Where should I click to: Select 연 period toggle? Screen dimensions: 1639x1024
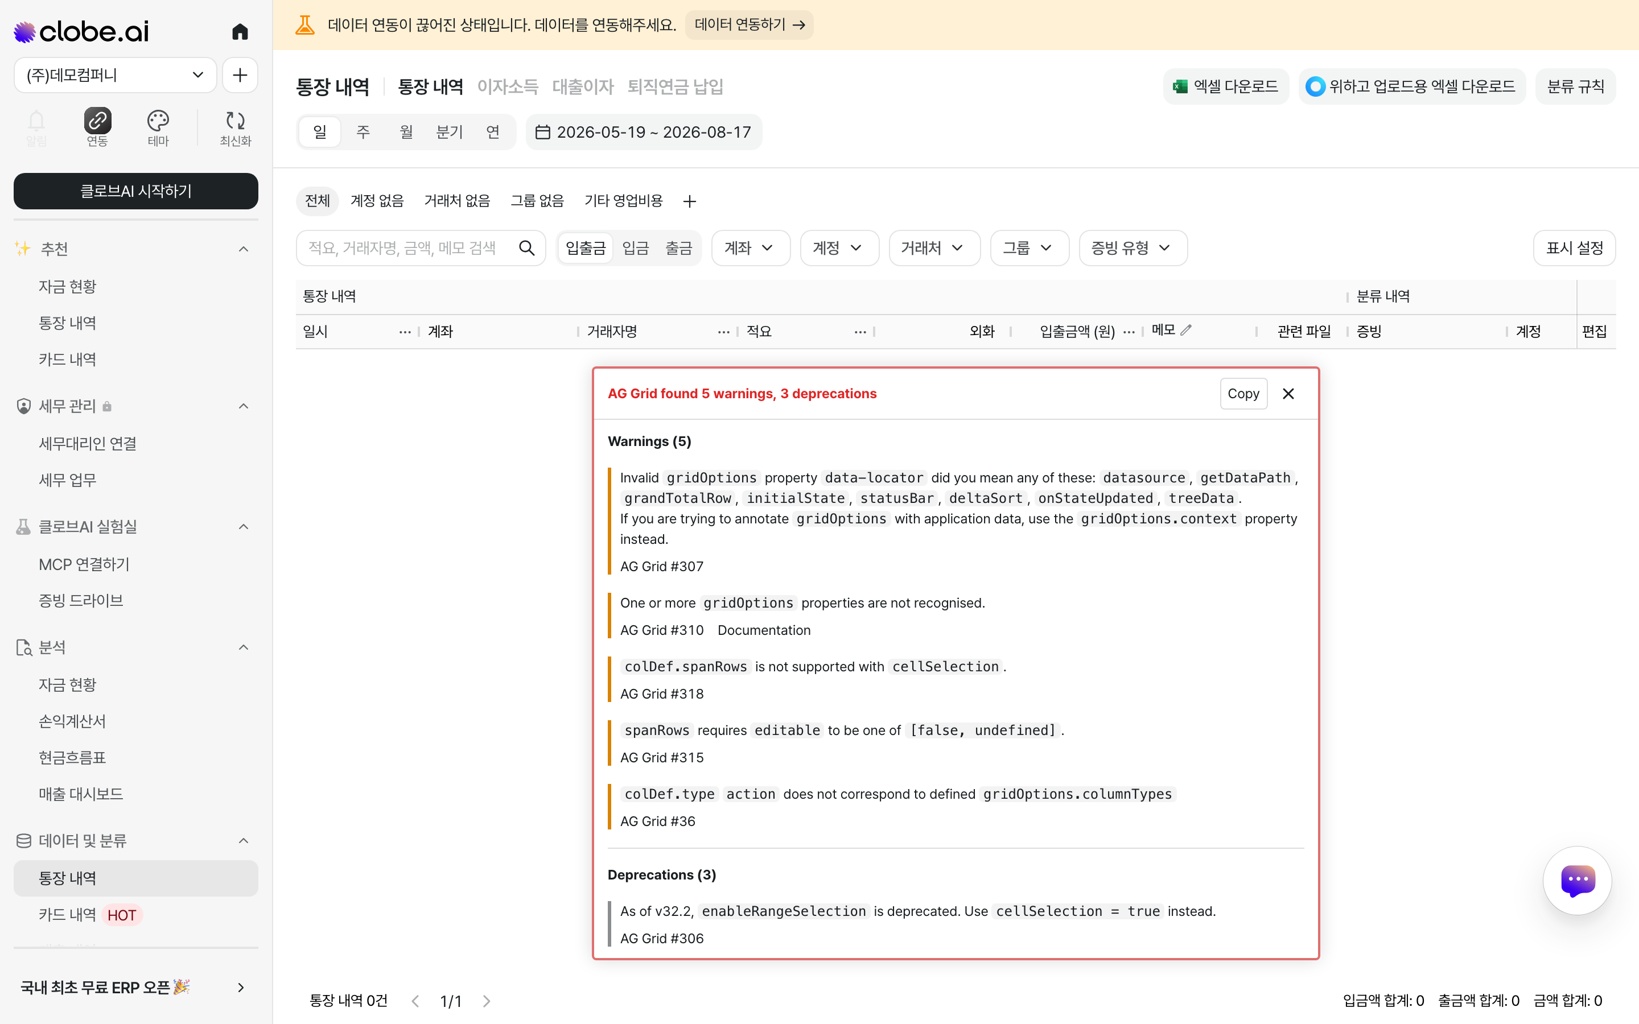point(493,132)
